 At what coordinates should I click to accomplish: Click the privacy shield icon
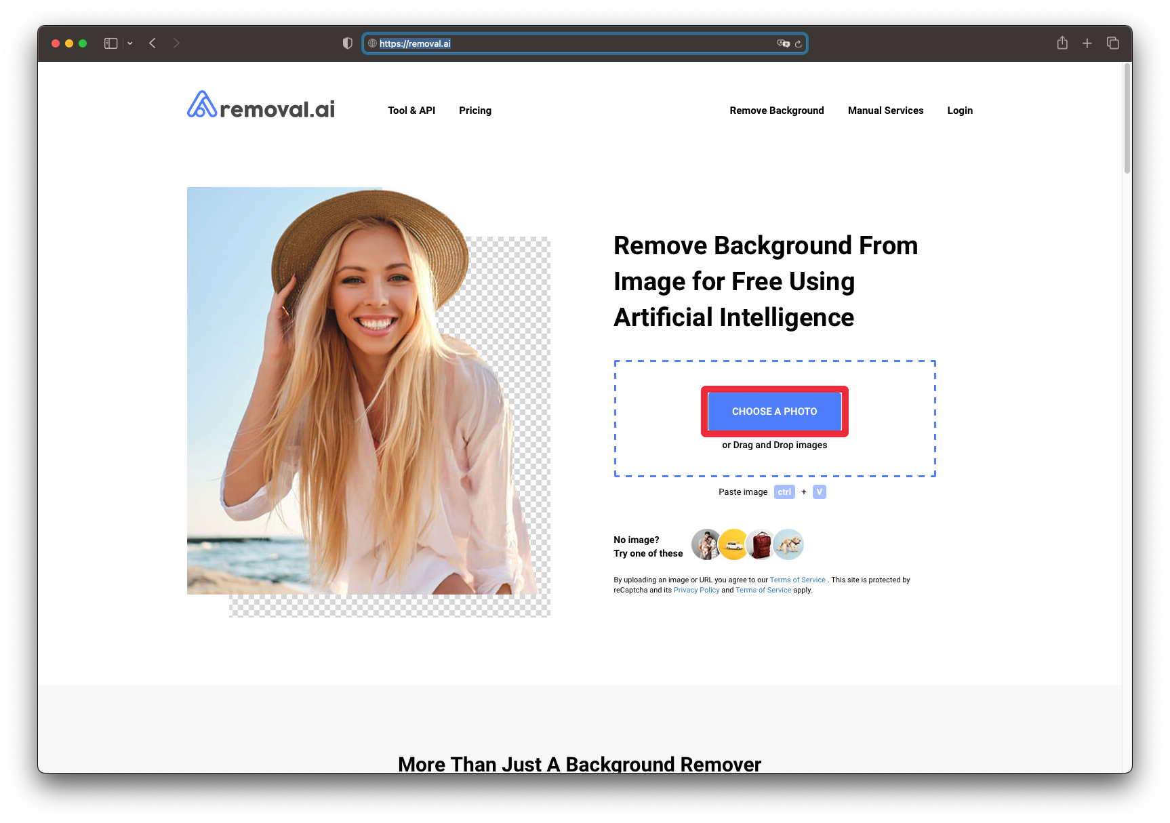click(348, 43)
